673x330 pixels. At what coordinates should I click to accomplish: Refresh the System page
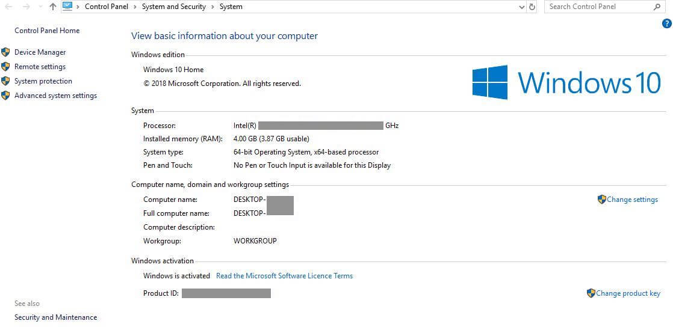(x=532, y=7)
